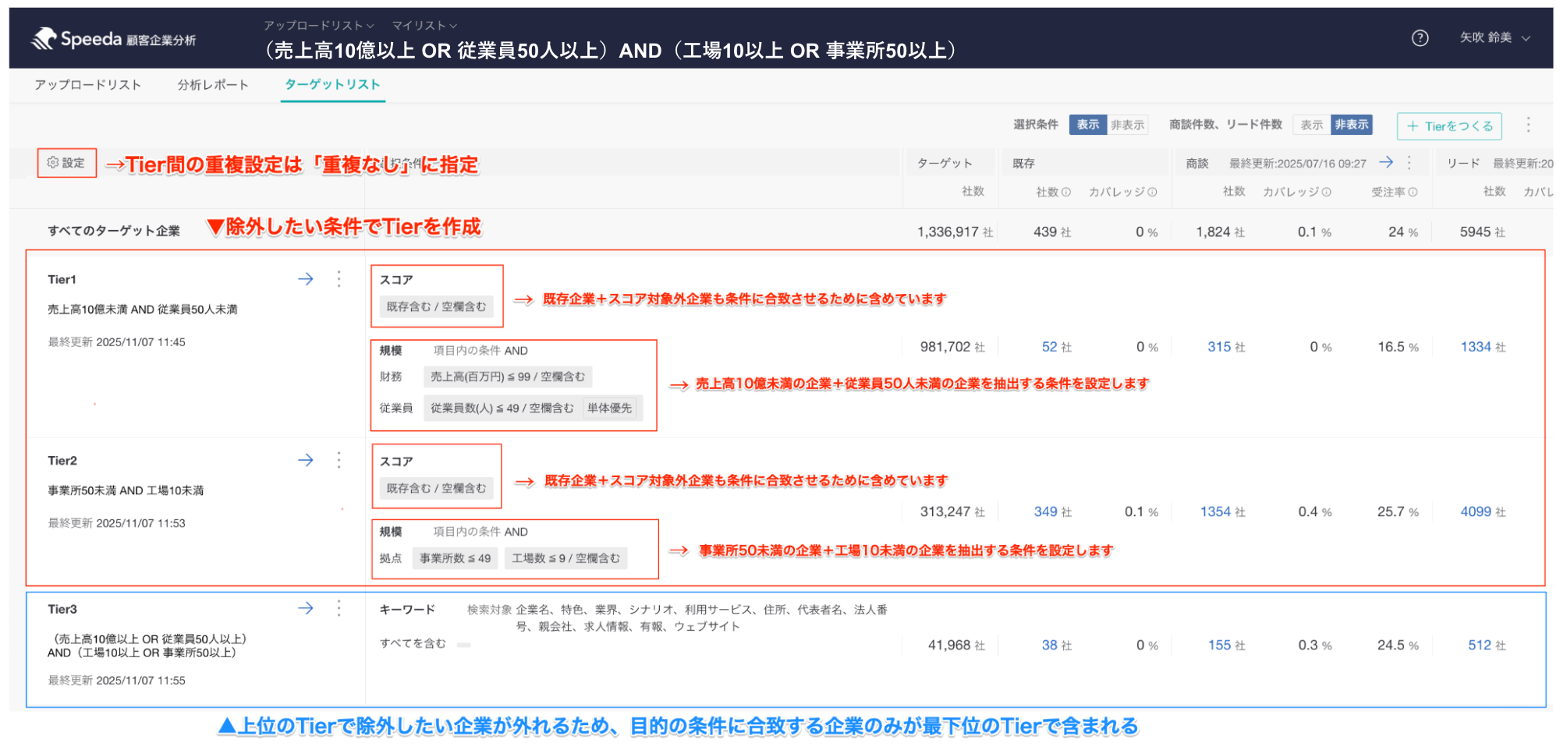
Task: Open Tier1 detail arrow icon
Action: [306, 279]
